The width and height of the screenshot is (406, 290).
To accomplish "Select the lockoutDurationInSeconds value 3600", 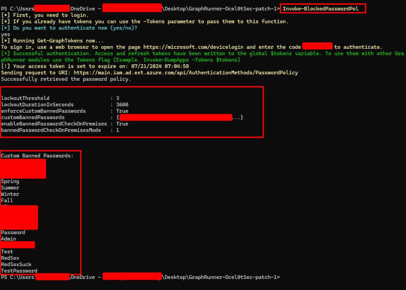I will pyautogui.click(x=122, y=105).
